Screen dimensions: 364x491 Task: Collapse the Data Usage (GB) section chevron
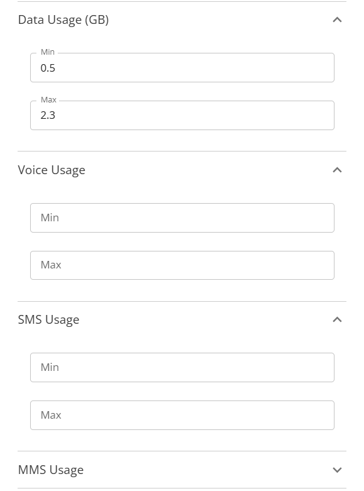coord(337,19)
